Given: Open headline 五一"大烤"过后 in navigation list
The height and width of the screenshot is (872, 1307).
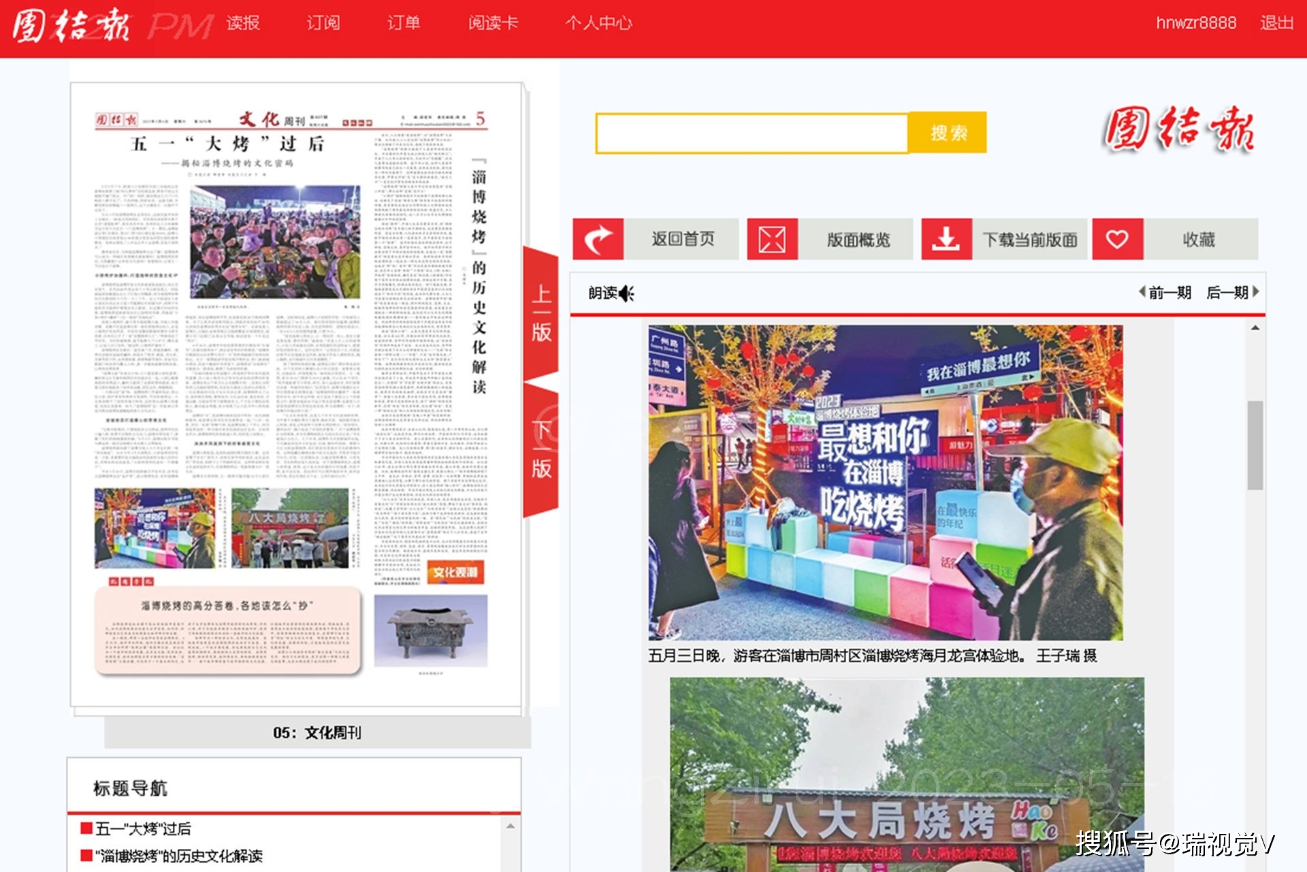Looking at the screenshot, I should click(143, 828).
